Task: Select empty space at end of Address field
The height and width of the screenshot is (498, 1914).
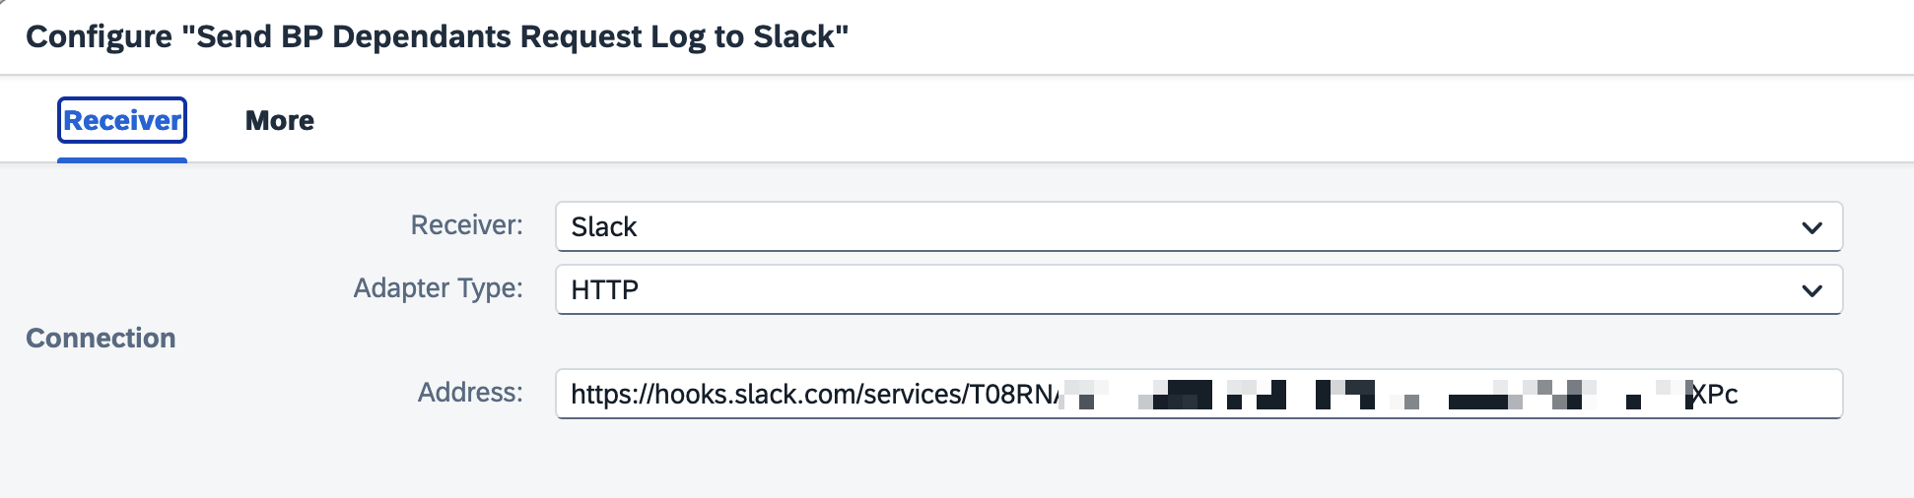Action: 1789,394
